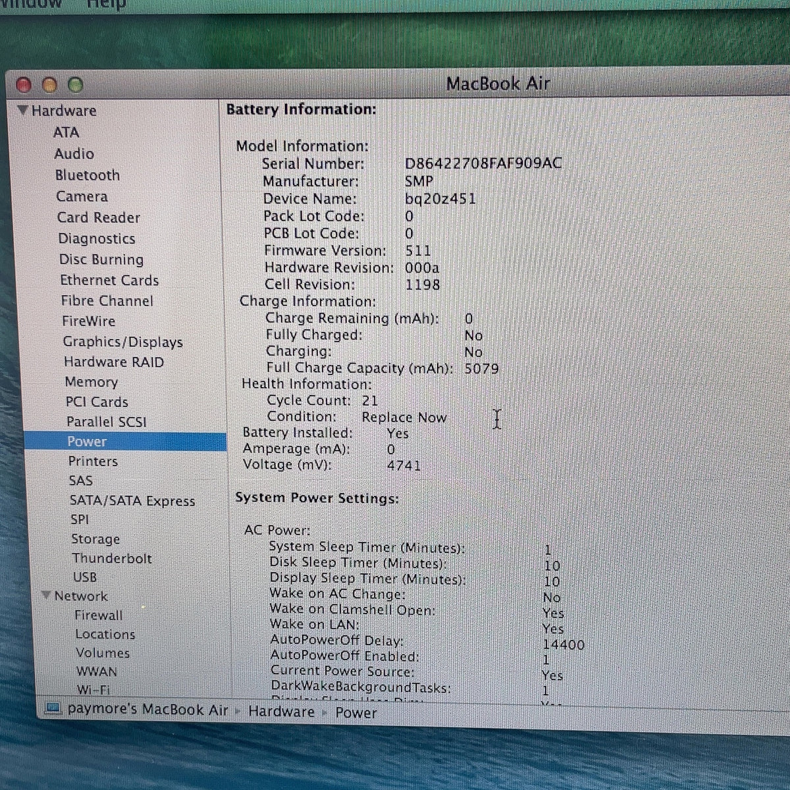
Task: Click the AutoPowerOff Delay value 14400
Action: [x=564, y=645]
